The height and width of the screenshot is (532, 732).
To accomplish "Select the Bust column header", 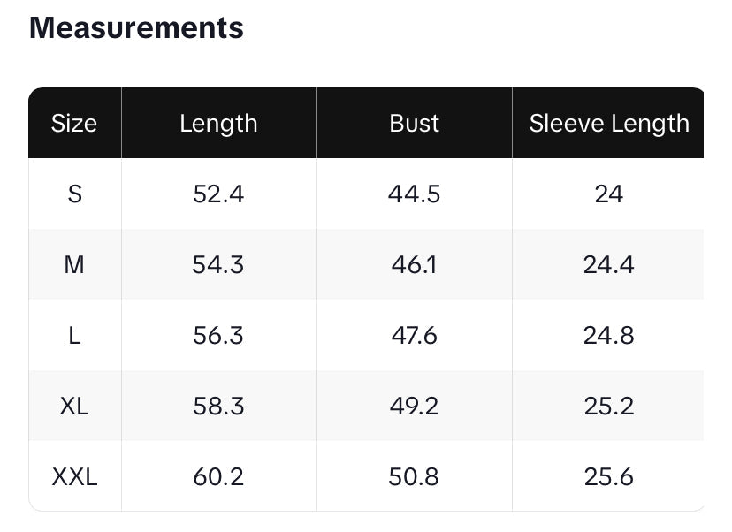I will point(414,124).
